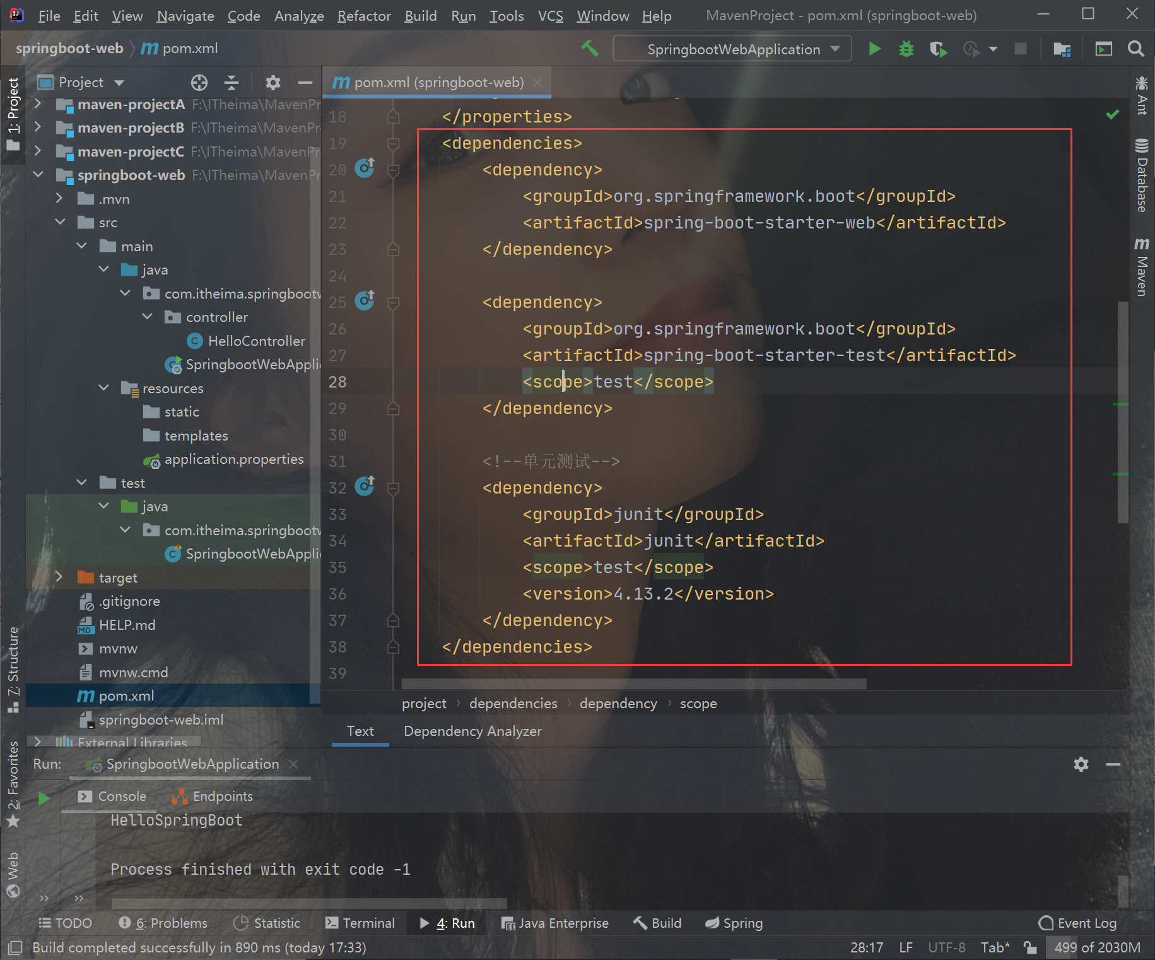Hide the Run tool window
This screenshot has width=1155, height=960.
click(1113, 764)
